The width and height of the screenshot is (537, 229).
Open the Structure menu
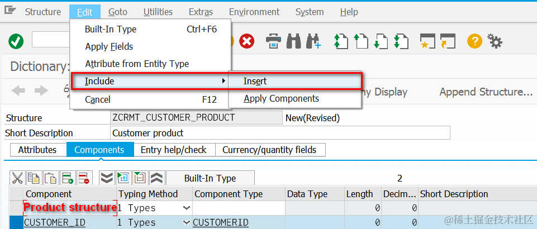pyautogui.click(x=43, y=12)
